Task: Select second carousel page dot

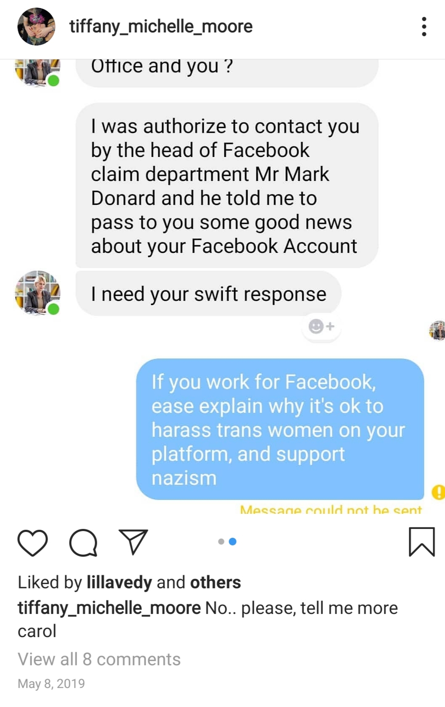Action: (232, 542)
